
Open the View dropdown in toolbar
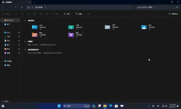(x=68, y=14)
